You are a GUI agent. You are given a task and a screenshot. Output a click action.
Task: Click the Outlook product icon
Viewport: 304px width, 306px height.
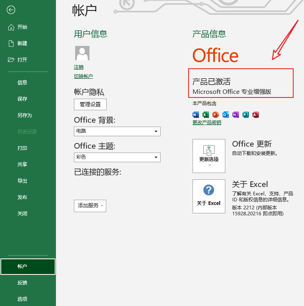226,115
